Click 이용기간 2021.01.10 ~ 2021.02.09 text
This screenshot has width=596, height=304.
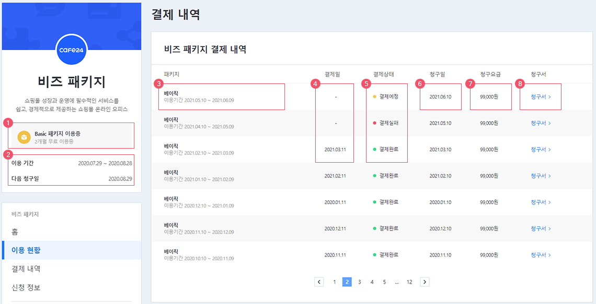coord(199,179)
